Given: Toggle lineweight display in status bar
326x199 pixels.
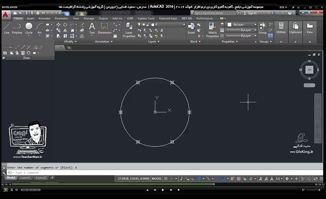Looking at the screenshot, I should pos(233,179).
